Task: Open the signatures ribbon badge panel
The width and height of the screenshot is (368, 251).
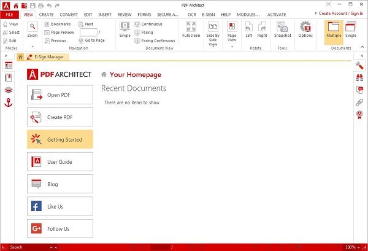Action: (x=359, y=115)
